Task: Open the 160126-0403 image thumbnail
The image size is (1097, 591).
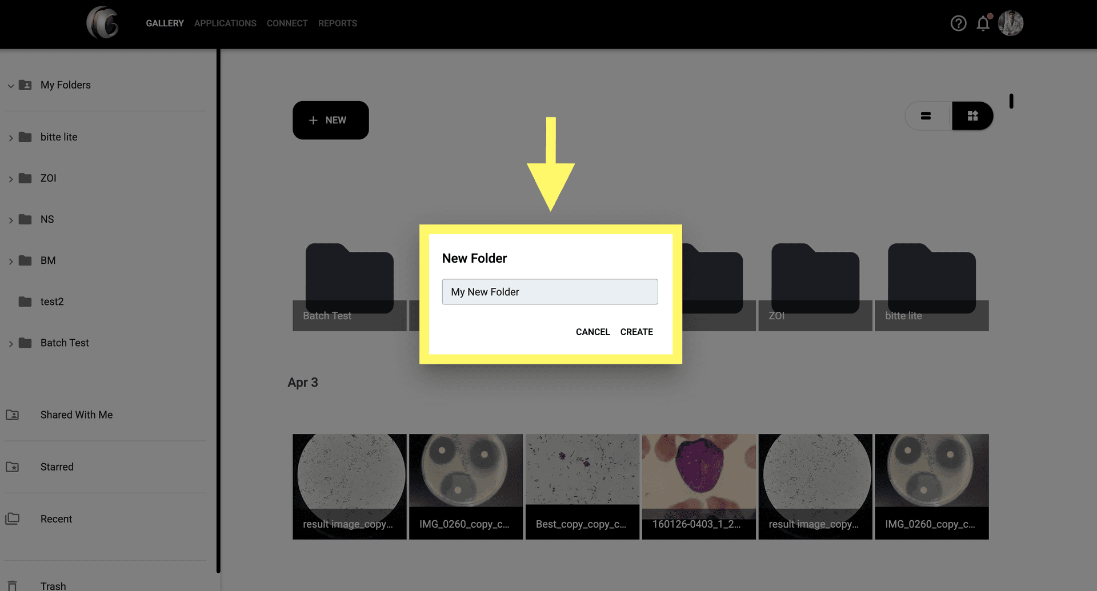Action: coord(698,485)
